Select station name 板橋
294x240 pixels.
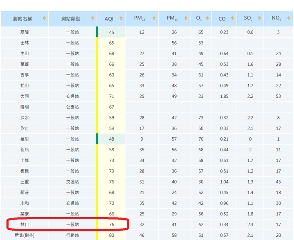(24, 171)
